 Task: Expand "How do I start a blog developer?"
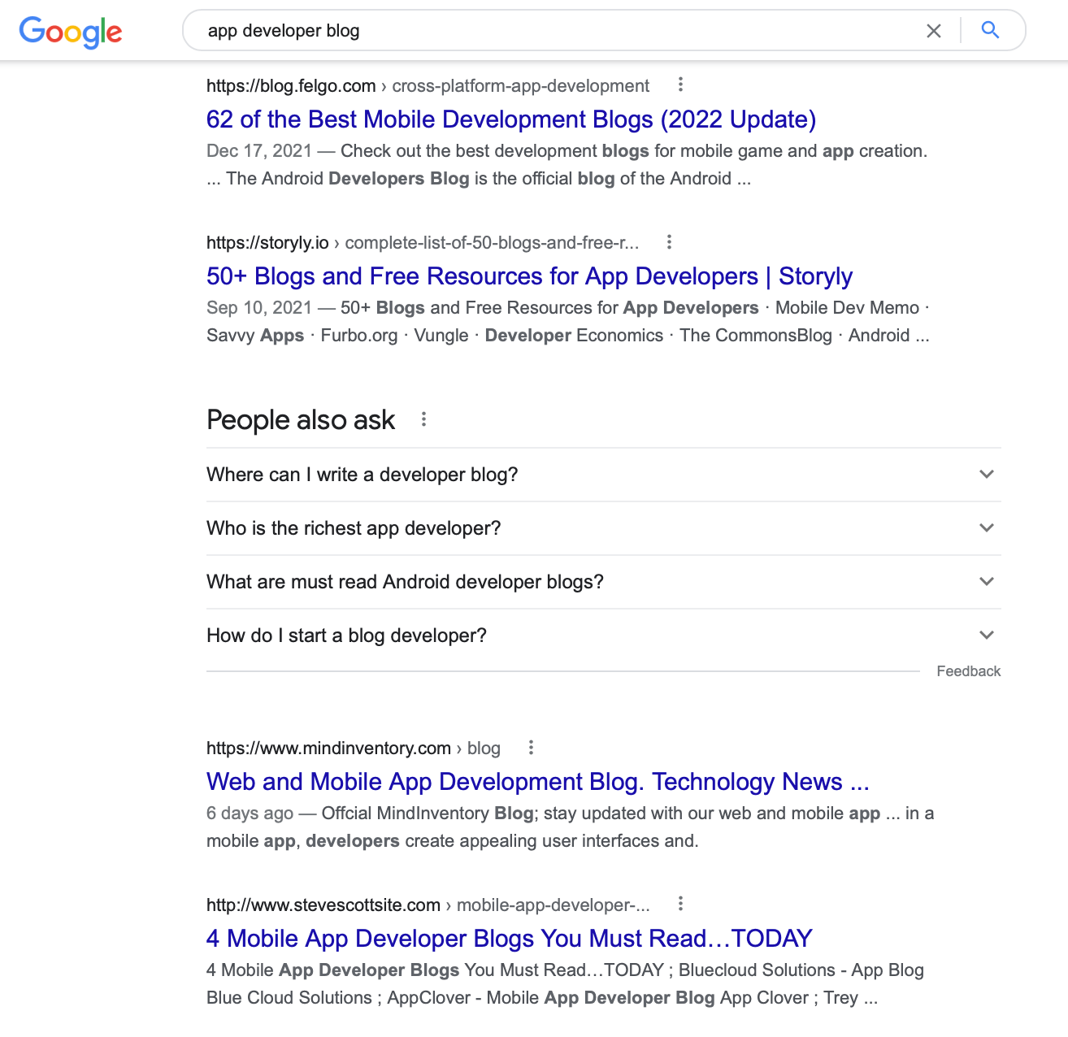(603, 636)
